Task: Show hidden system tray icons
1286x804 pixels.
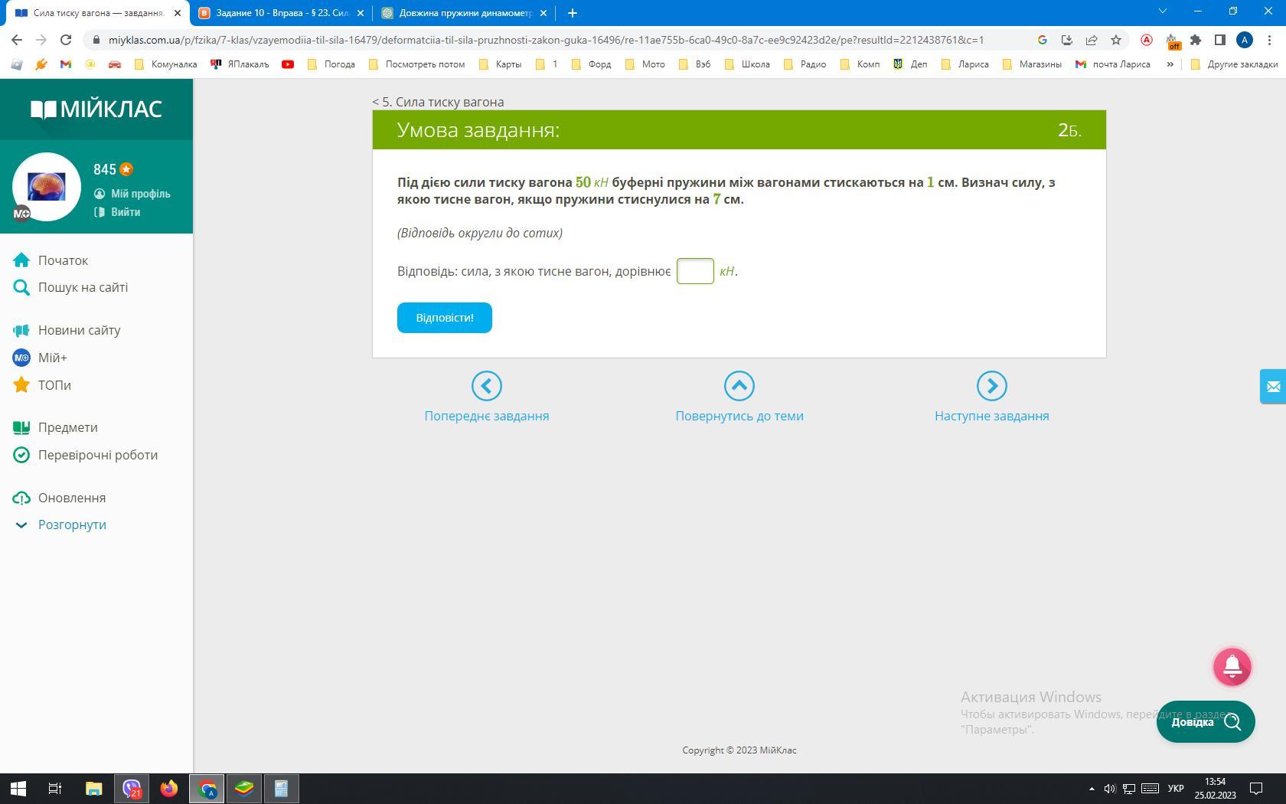Action: [1092, 789]
